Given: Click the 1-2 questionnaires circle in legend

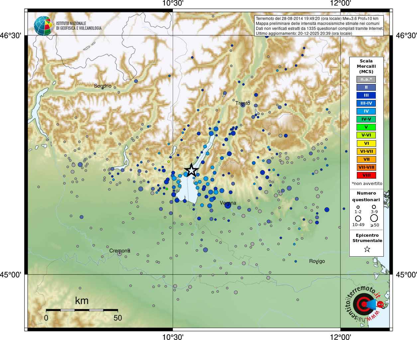Looking at the screenshot, I should (x=358, y=207).
